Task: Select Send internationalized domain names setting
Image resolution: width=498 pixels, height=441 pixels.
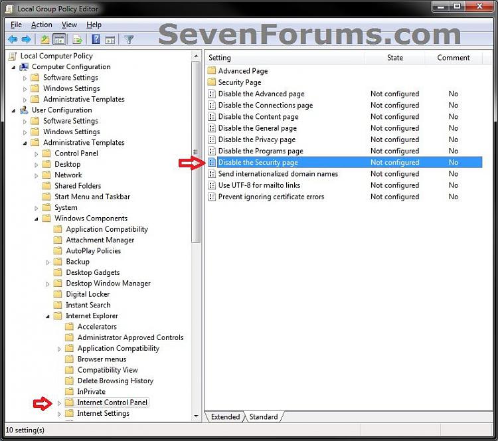Action: pyautogui.click(x=345, y=174)
